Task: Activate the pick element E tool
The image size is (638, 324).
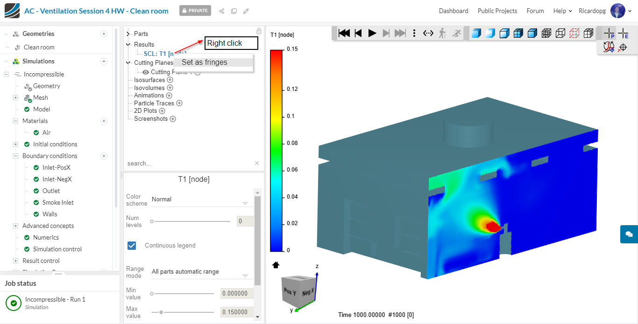Action: click(x=623, y=33)
